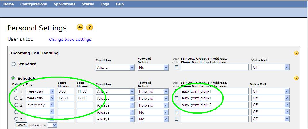
Task: Click SIP URI field with auto1;dtmf-digit=2
Action: coord(214,105)
